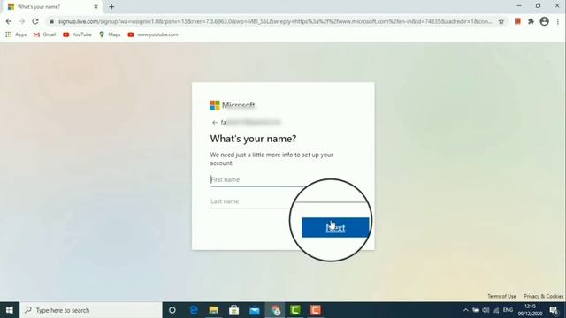Open Cortana circle icon on taskbar

click(172, 310)
